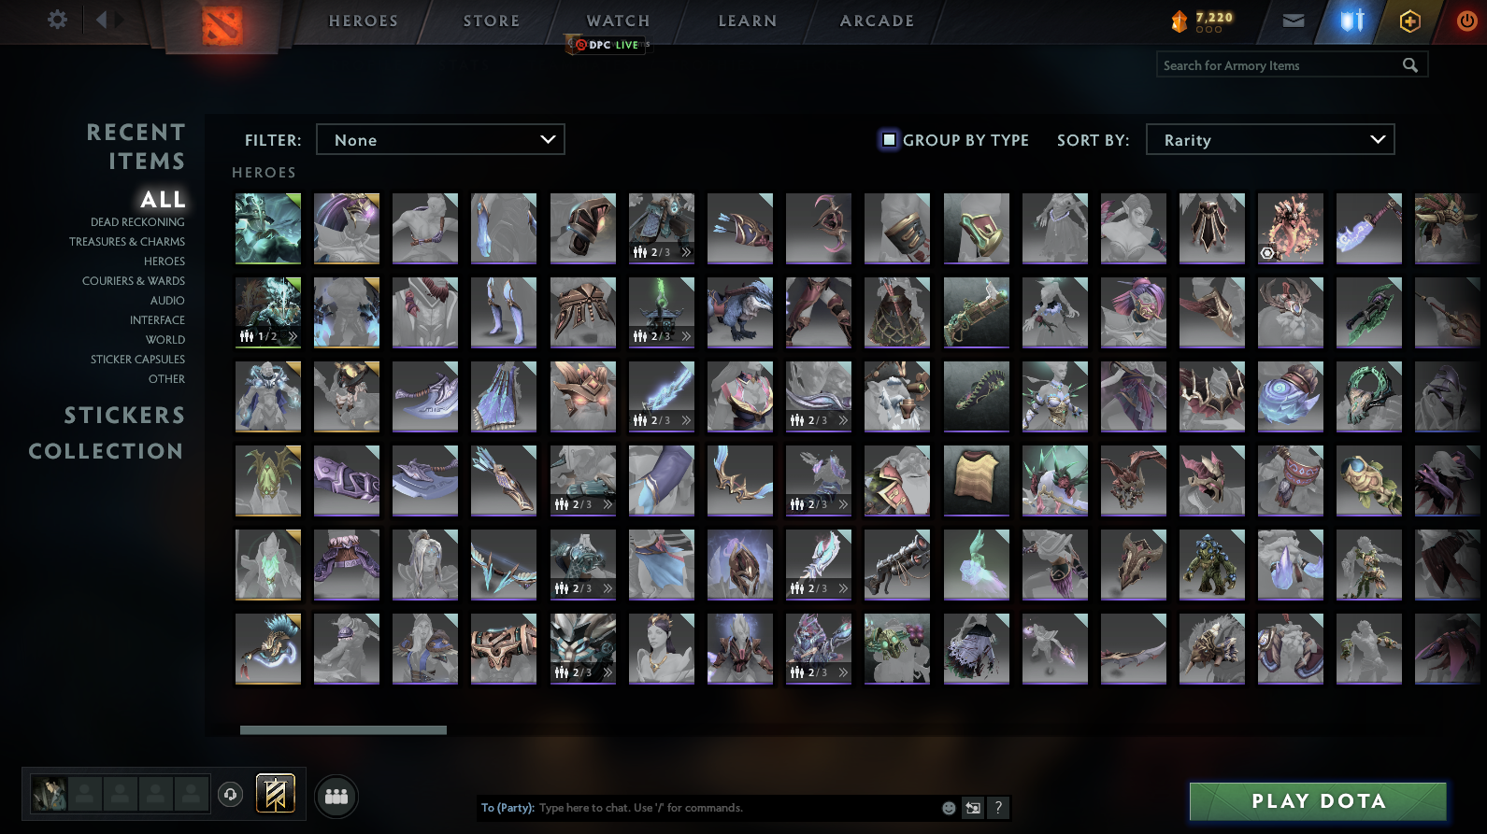Expand the Filter dropdown set to None
The height and width of the screenshot is (834, 1487).
coord(440,140)
